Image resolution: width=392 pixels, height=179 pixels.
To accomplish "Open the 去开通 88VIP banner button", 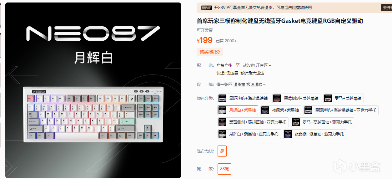I will click(386, 8).
